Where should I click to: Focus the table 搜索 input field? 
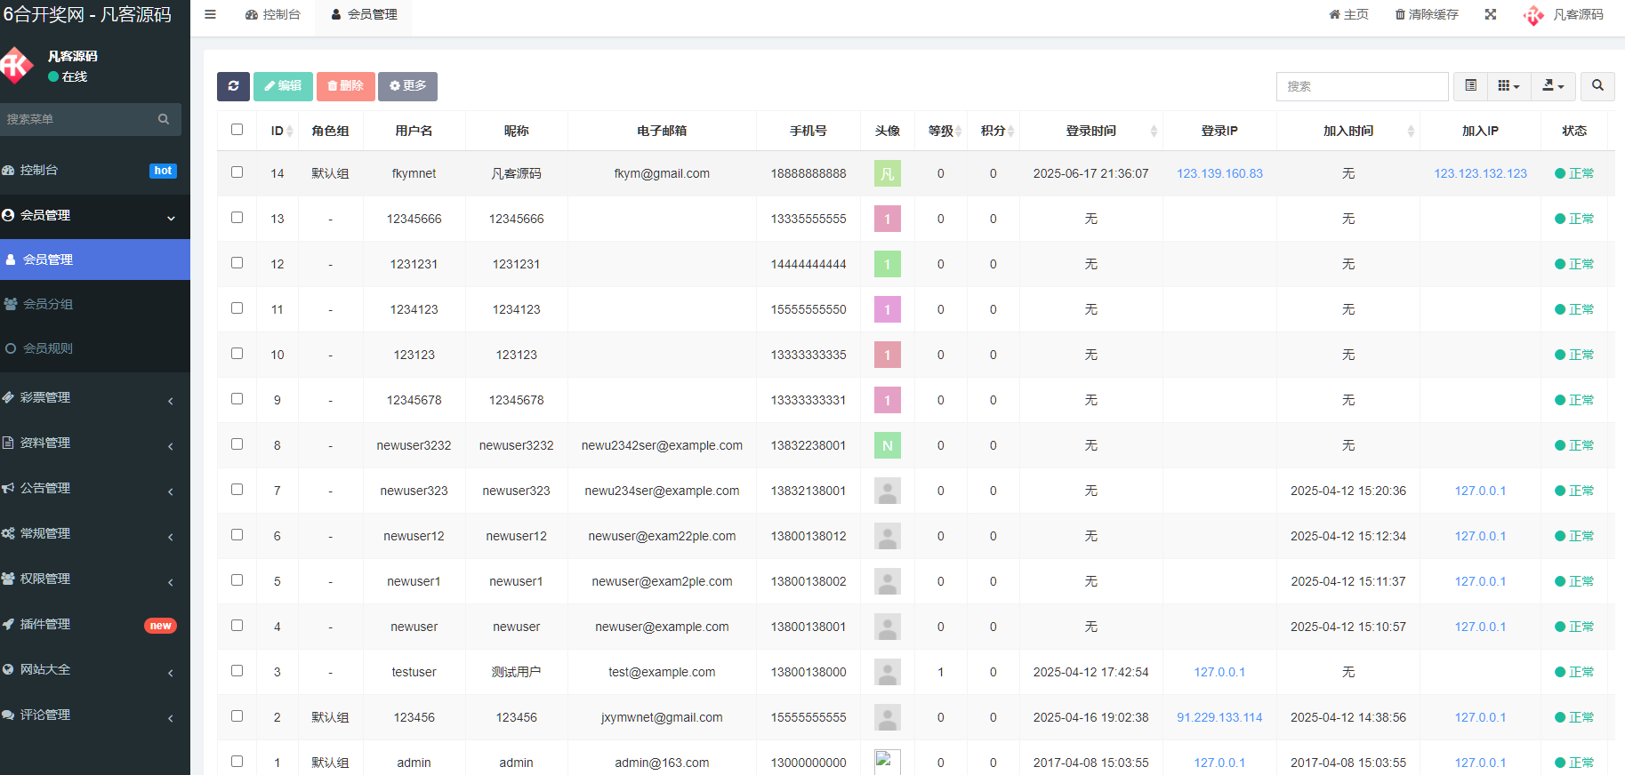pos(1361,86)
